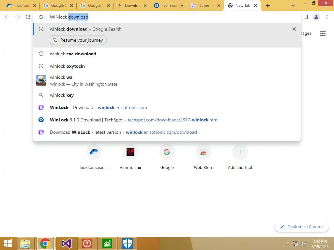Select the winlock key search suggestion

[x=167, y=95]
